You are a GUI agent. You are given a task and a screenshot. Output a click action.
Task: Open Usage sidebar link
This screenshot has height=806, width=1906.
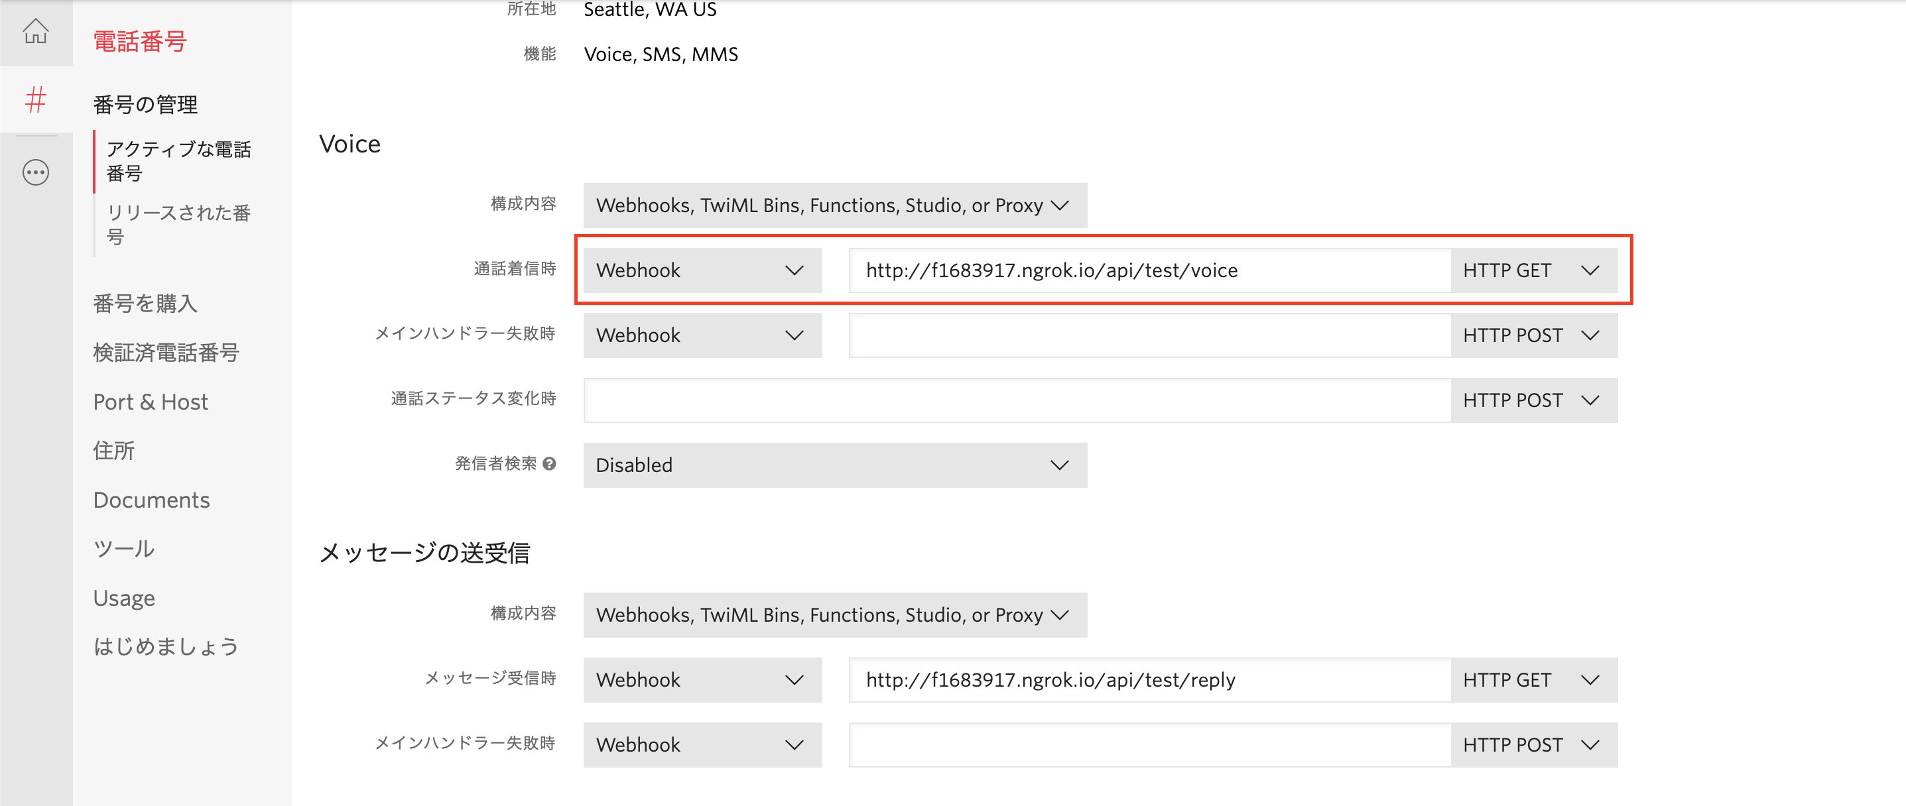coord(124,599)
